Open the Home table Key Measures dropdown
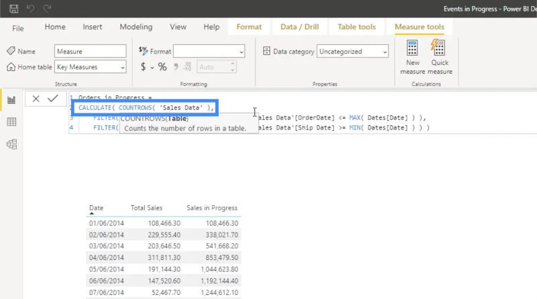Image resolution: width=537 pixels, height=299 pixels. 91,67
